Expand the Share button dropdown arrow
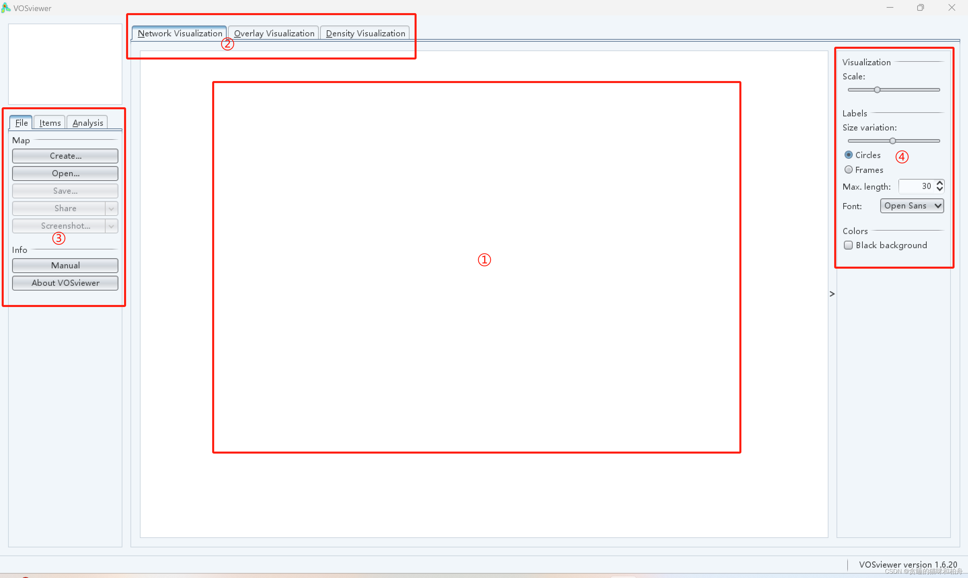This screenshot has width=968, height=578. coord(111,208)
